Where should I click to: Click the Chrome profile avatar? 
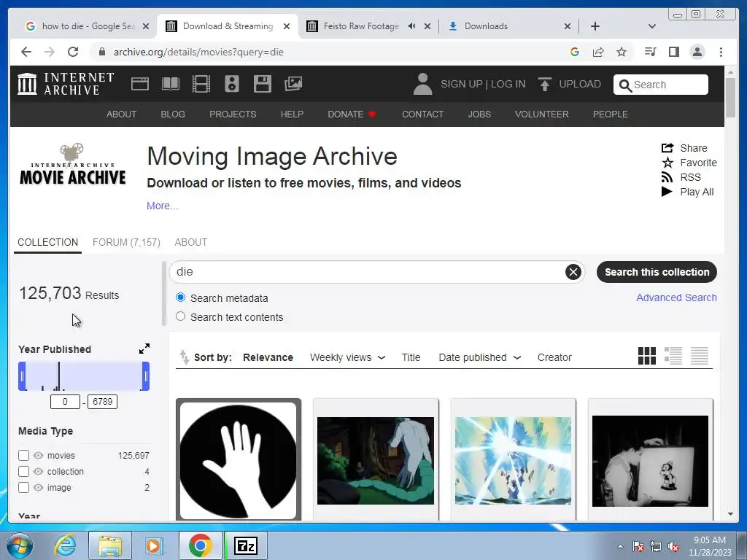click(697, 52)
